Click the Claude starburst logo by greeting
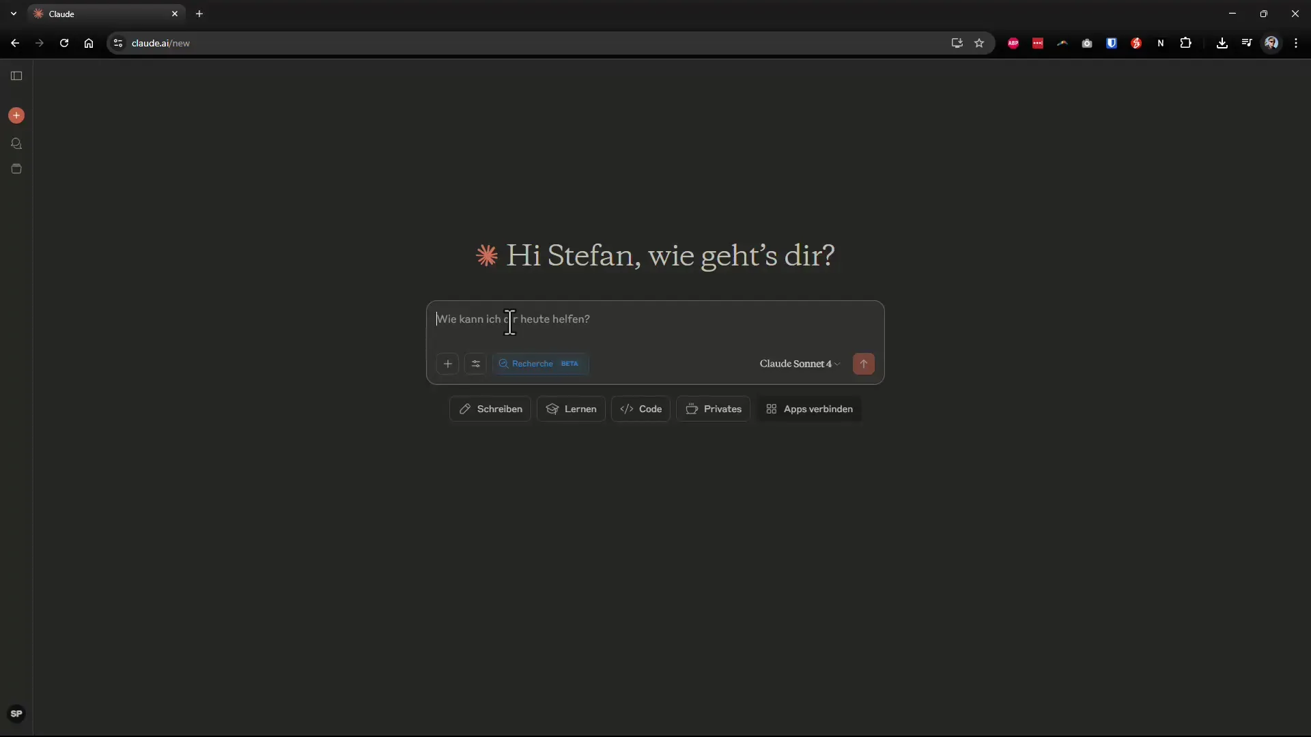Image resolution: width=1311 pixels, height=737 pixels. click(x=487, y=256)
